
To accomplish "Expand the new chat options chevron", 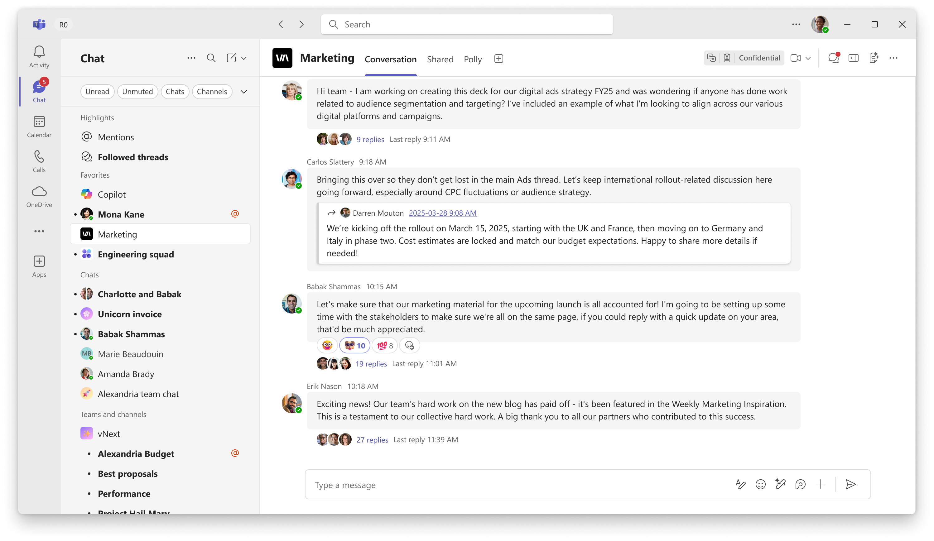I will point(244,59).
